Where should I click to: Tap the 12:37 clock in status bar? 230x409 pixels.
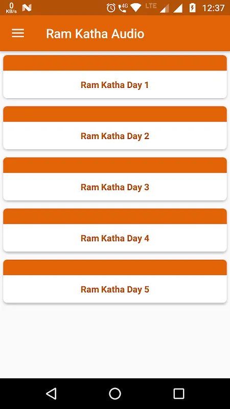(213, 8)
